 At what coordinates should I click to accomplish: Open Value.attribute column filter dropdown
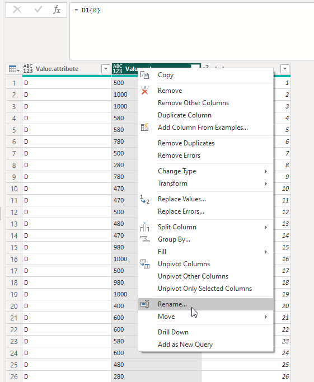pyautogui.click(x=106, y=69)
